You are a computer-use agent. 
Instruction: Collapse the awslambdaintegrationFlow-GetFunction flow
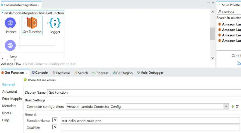[x=3, y=13]
